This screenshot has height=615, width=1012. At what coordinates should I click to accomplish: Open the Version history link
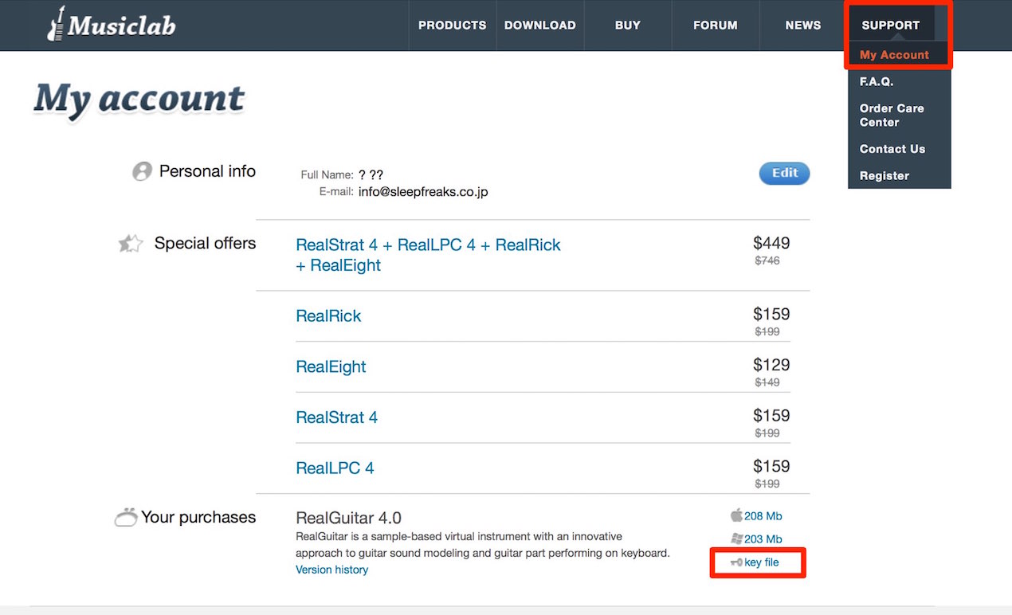331,570
